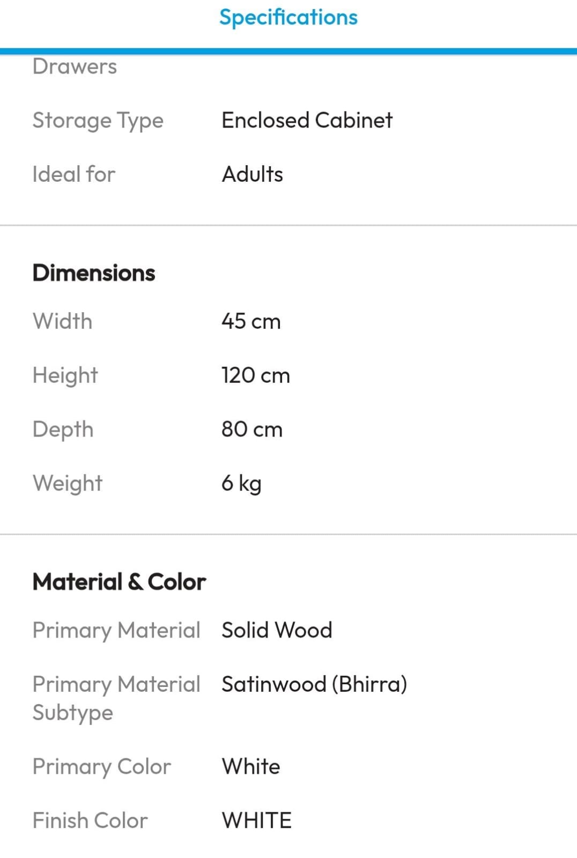Viewport: 577px width, 858px height.
Task: Select the Primary Material Subtype label
Action: click(x=116, y=698)
